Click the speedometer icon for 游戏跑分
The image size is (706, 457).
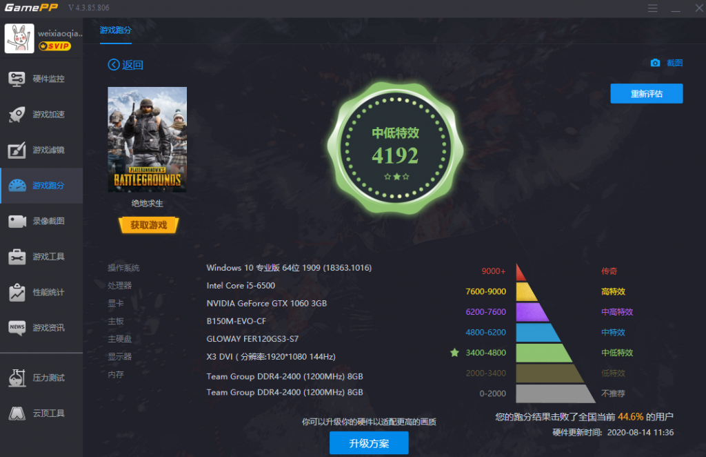pos(17,185)
